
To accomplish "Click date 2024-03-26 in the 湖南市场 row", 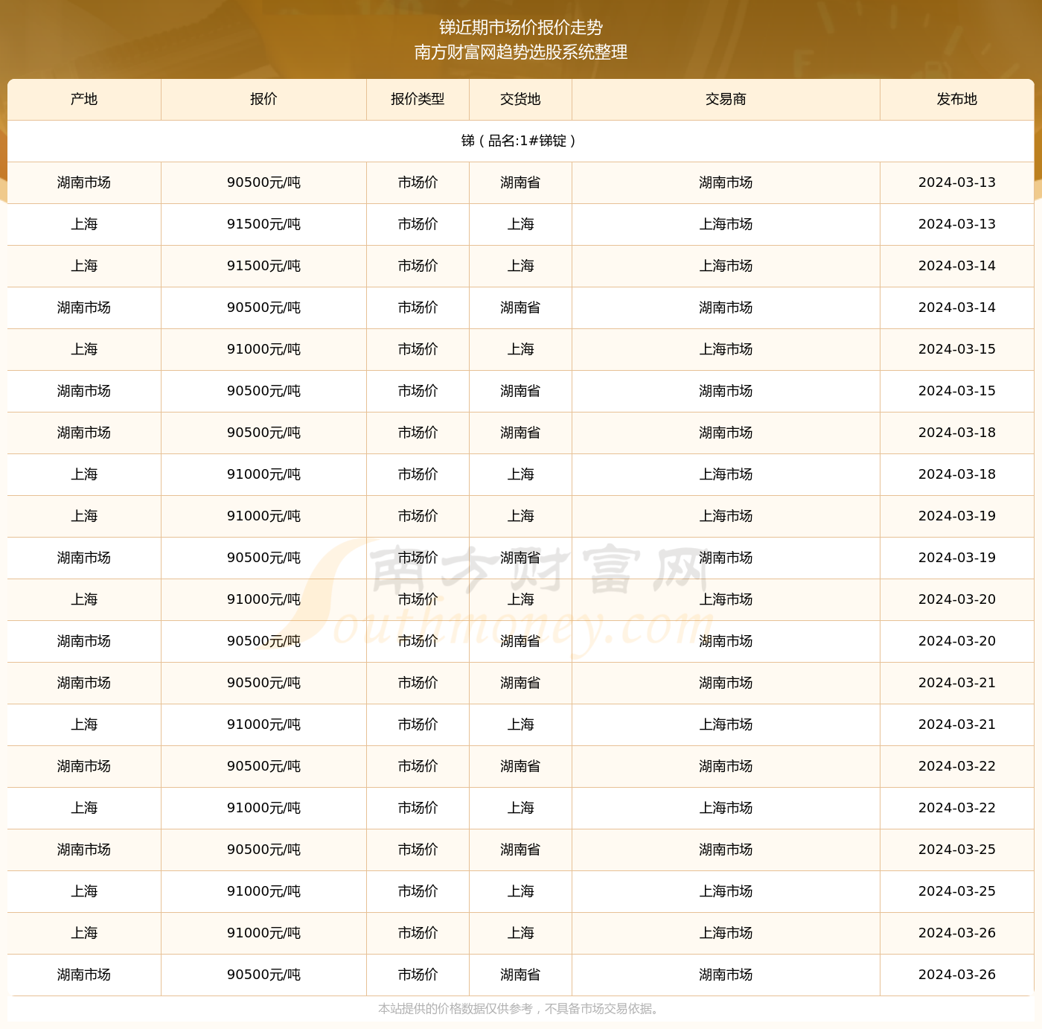I will pyautogui.click(x=956, y=975).
